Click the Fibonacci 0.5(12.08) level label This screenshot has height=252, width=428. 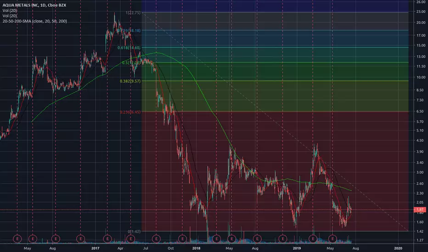131,63
